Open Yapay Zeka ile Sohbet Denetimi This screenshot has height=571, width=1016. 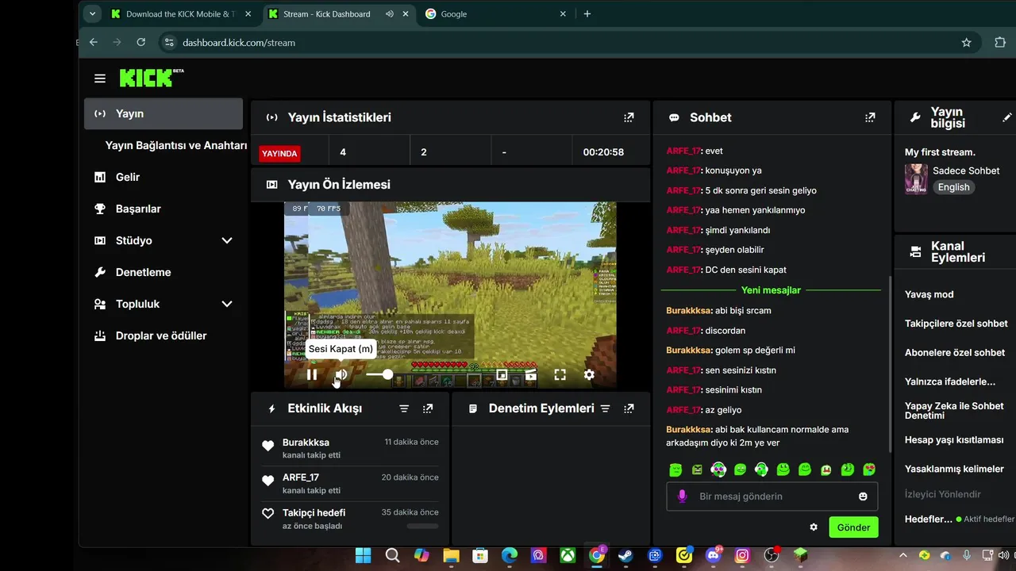(x=955, y=411)
